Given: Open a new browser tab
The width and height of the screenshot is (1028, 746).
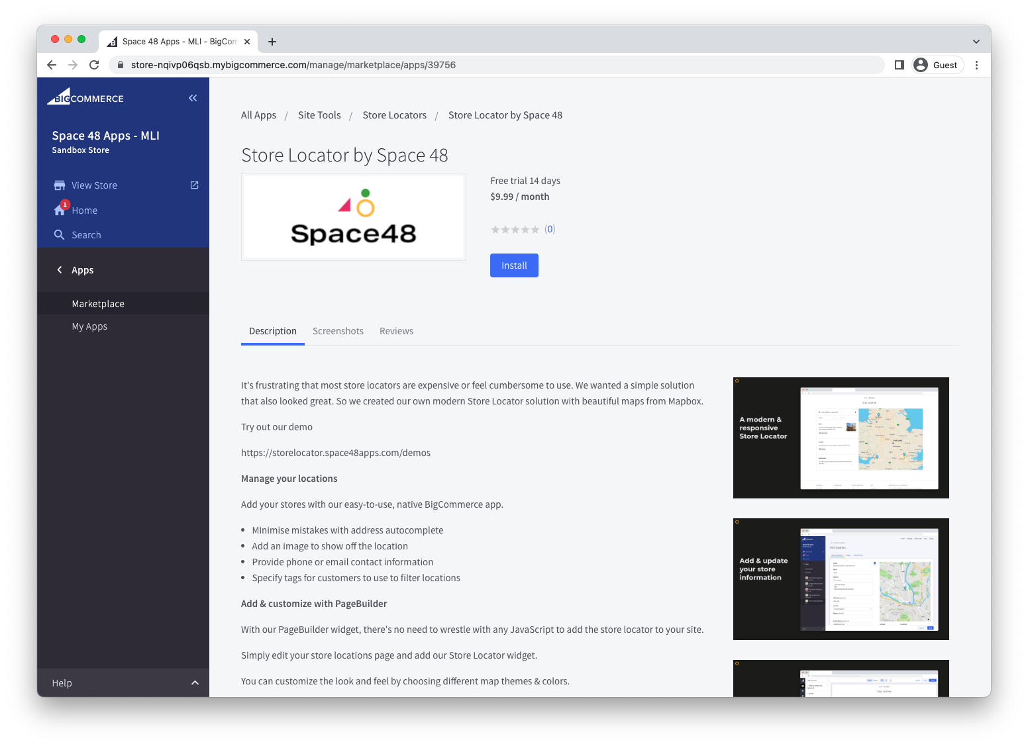Looking at the screenshot, I should (272, 42).
